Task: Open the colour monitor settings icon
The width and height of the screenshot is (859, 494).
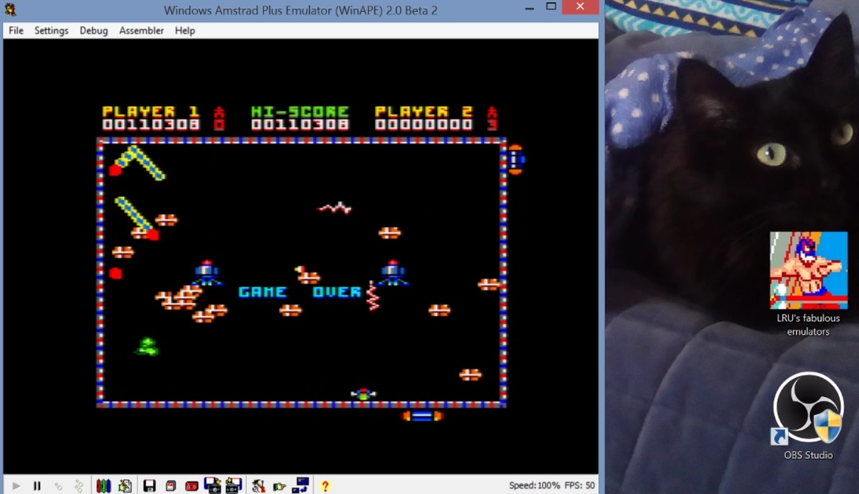Action: pos(104,486)
